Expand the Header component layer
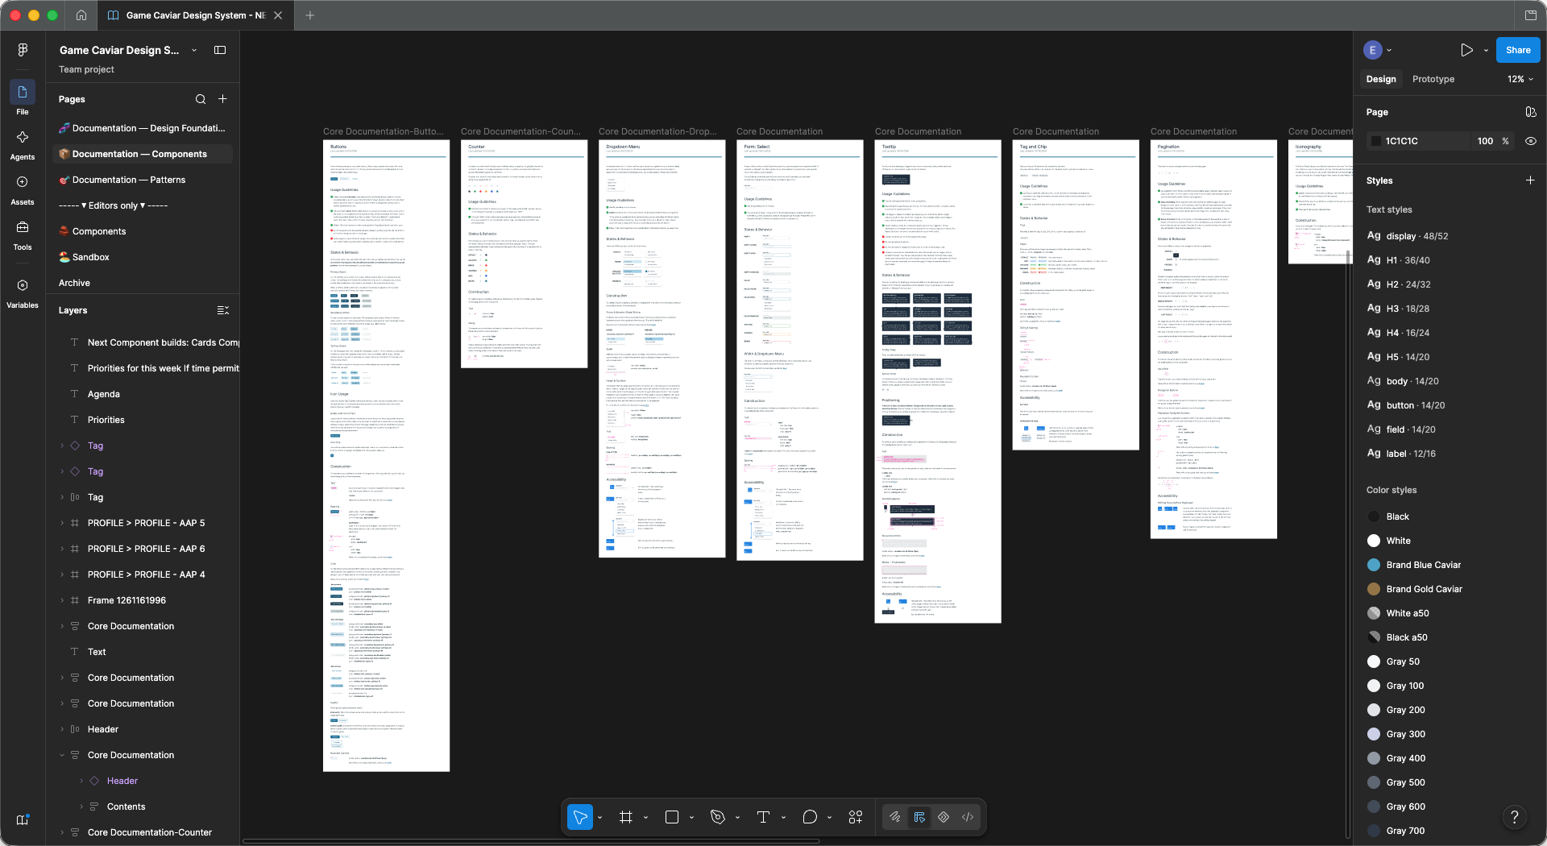The height and width of the screenshot is (846, 1547). pyautogui.click(x=81, y=781)
